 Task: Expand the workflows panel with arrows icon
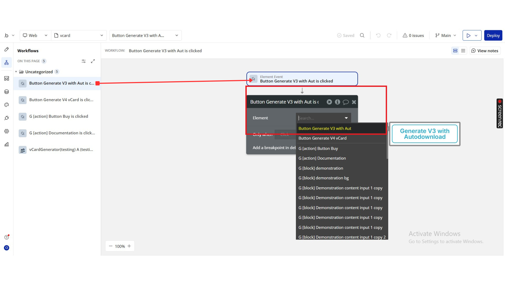point(93,61)
